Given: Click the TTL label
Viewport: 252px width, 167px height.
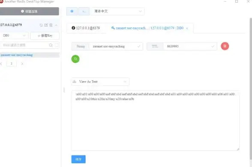Looking at the screenshot, I should tap(155, 46).
